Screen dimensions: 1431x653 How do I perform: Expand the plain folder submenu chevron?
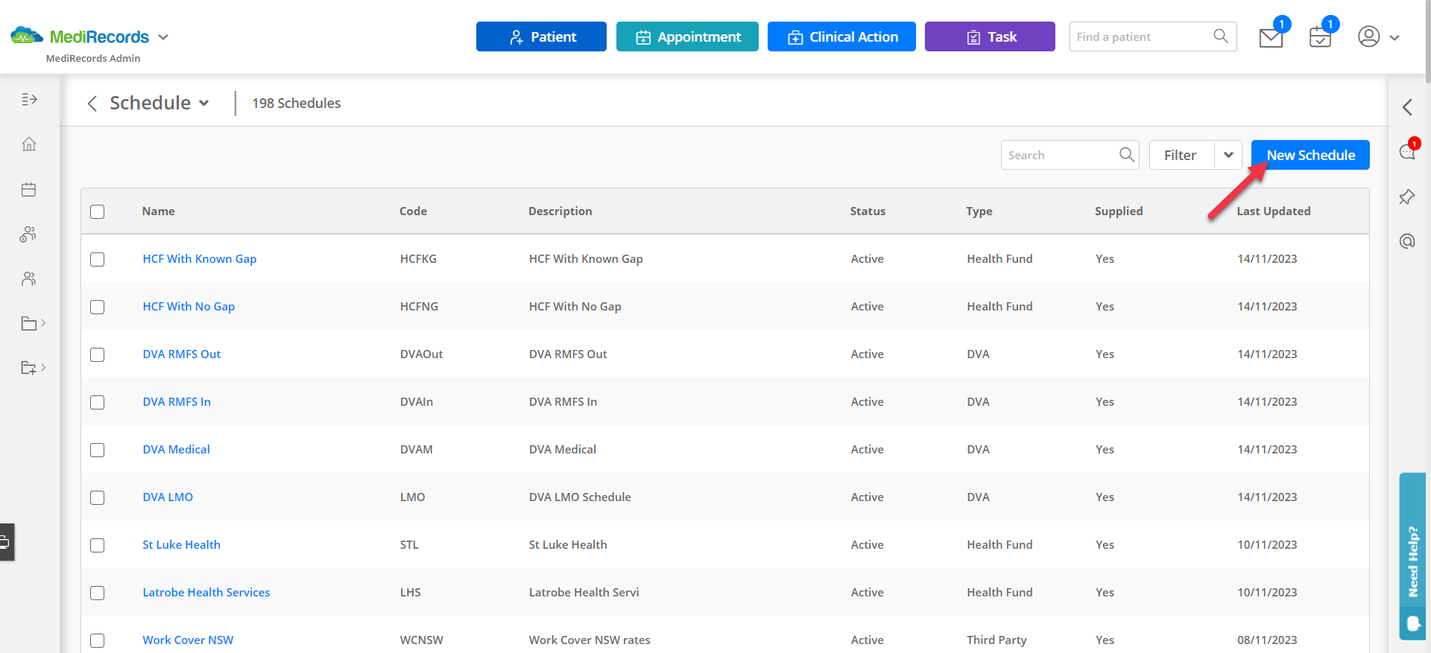(x=43, y=322)
